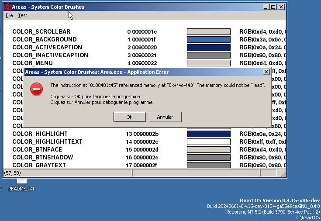Screen dimensions: 321x221
Task: Open the File menu
Action: click(x=9, y=15)
